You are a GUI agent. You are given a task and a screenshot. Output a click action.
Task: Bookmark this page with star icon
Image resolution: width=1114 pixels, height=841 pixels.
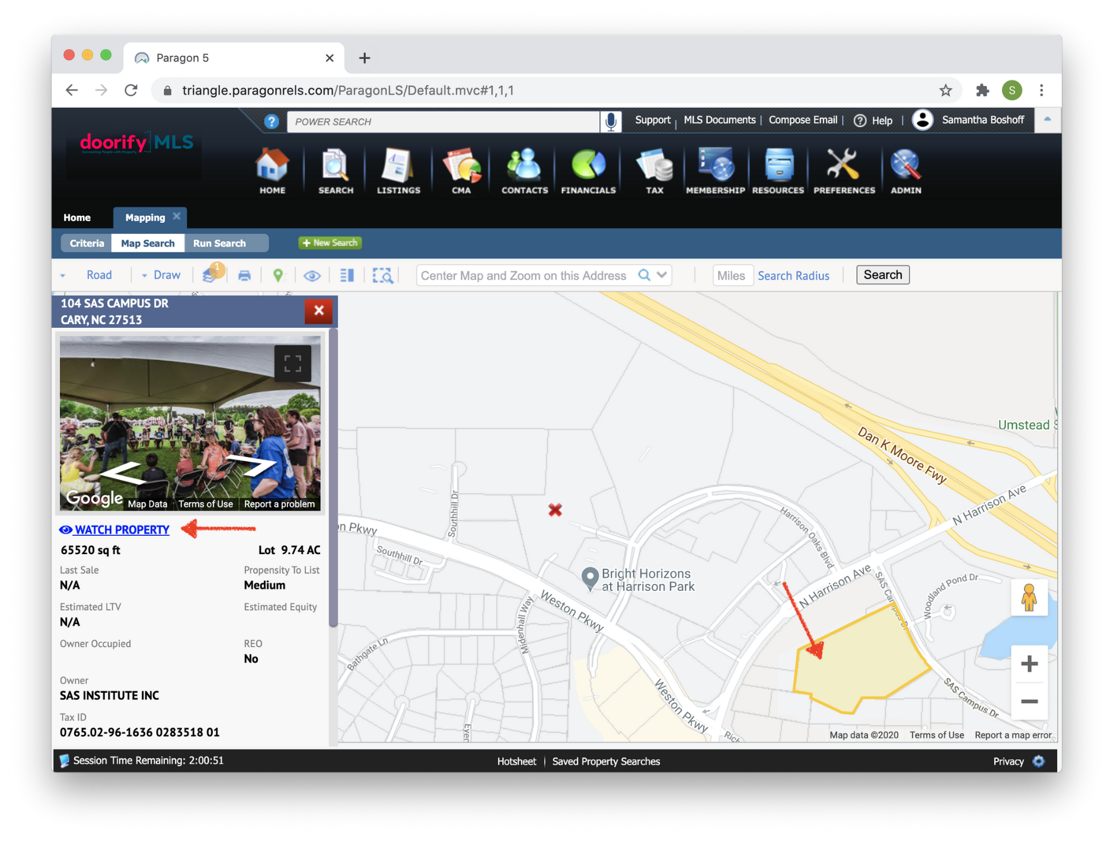pyautogui.click(x=946, y=90)
